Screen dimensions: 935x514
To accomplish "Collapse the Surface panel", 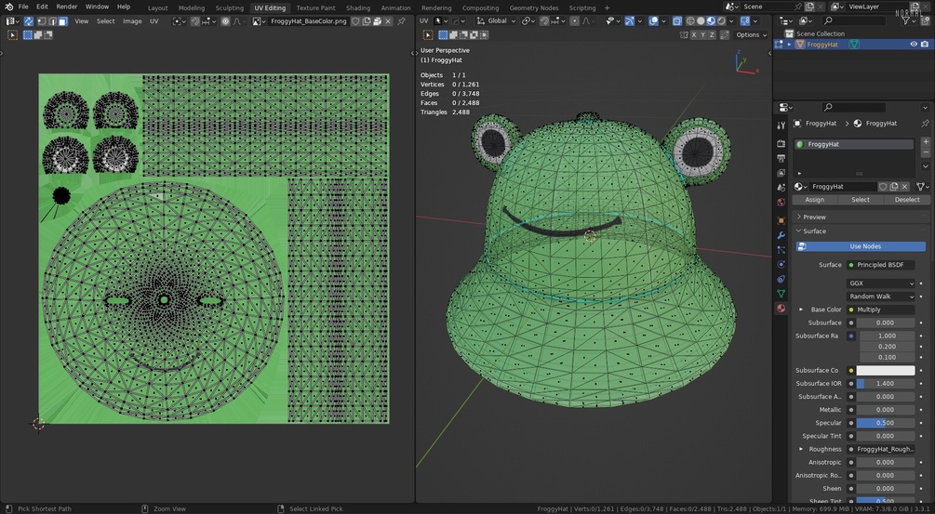I will [x=799, y=231].
